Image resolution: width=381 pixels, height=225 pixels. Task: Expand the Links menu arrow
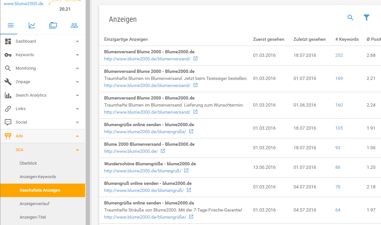(77, 109)
